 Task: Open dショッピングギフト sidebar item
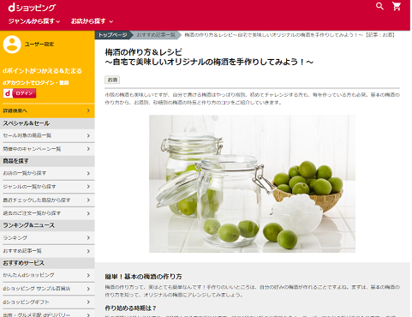coord(47,302)
